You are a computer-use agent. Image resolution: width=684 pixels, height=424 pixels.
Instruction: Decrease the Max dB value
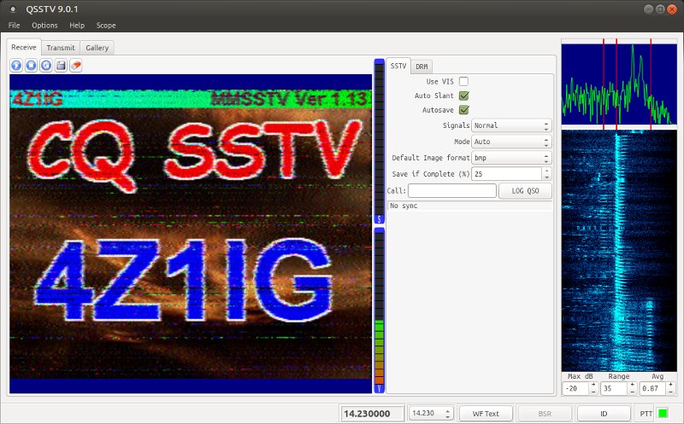(x=593, y=392)
